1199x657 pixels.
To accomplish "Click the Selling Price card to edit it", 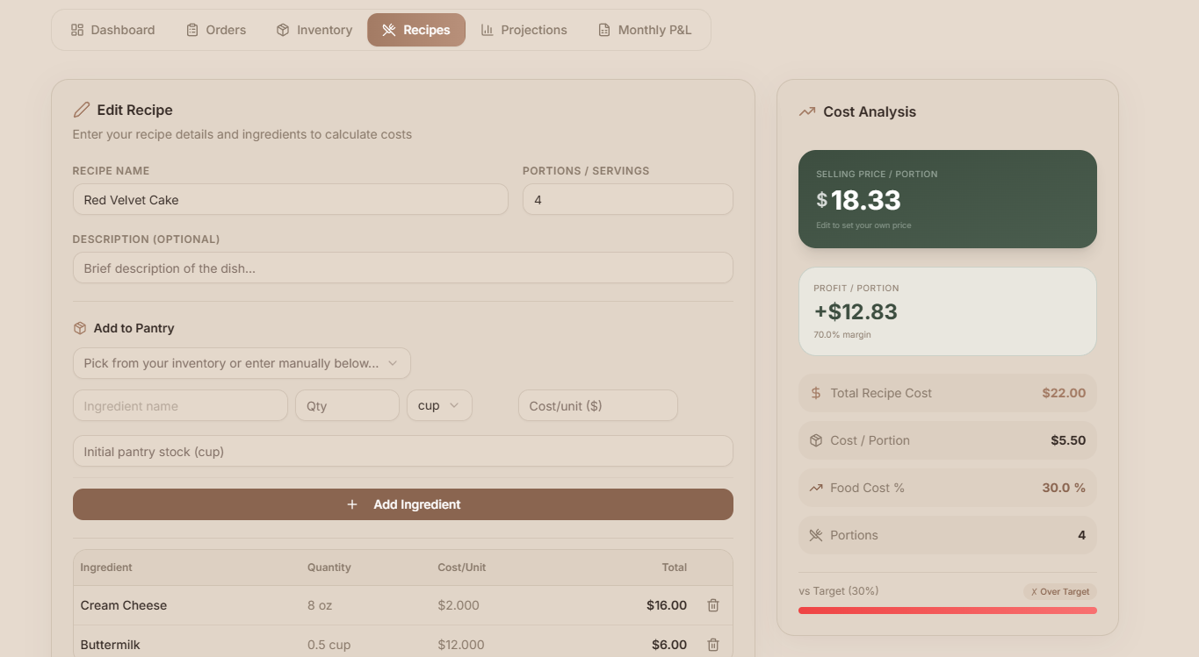I will click(x=947, y=199).
